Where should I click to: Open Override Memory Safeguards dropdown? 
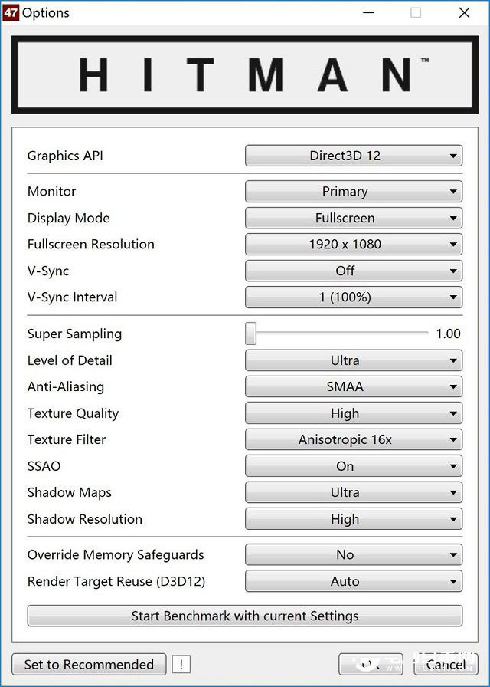[x=354, y=554]
